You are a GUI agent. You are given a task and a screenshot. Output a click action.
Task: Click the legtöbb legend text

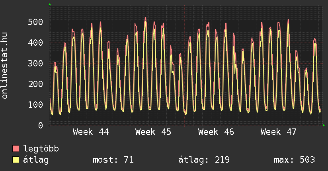point(41,149)
